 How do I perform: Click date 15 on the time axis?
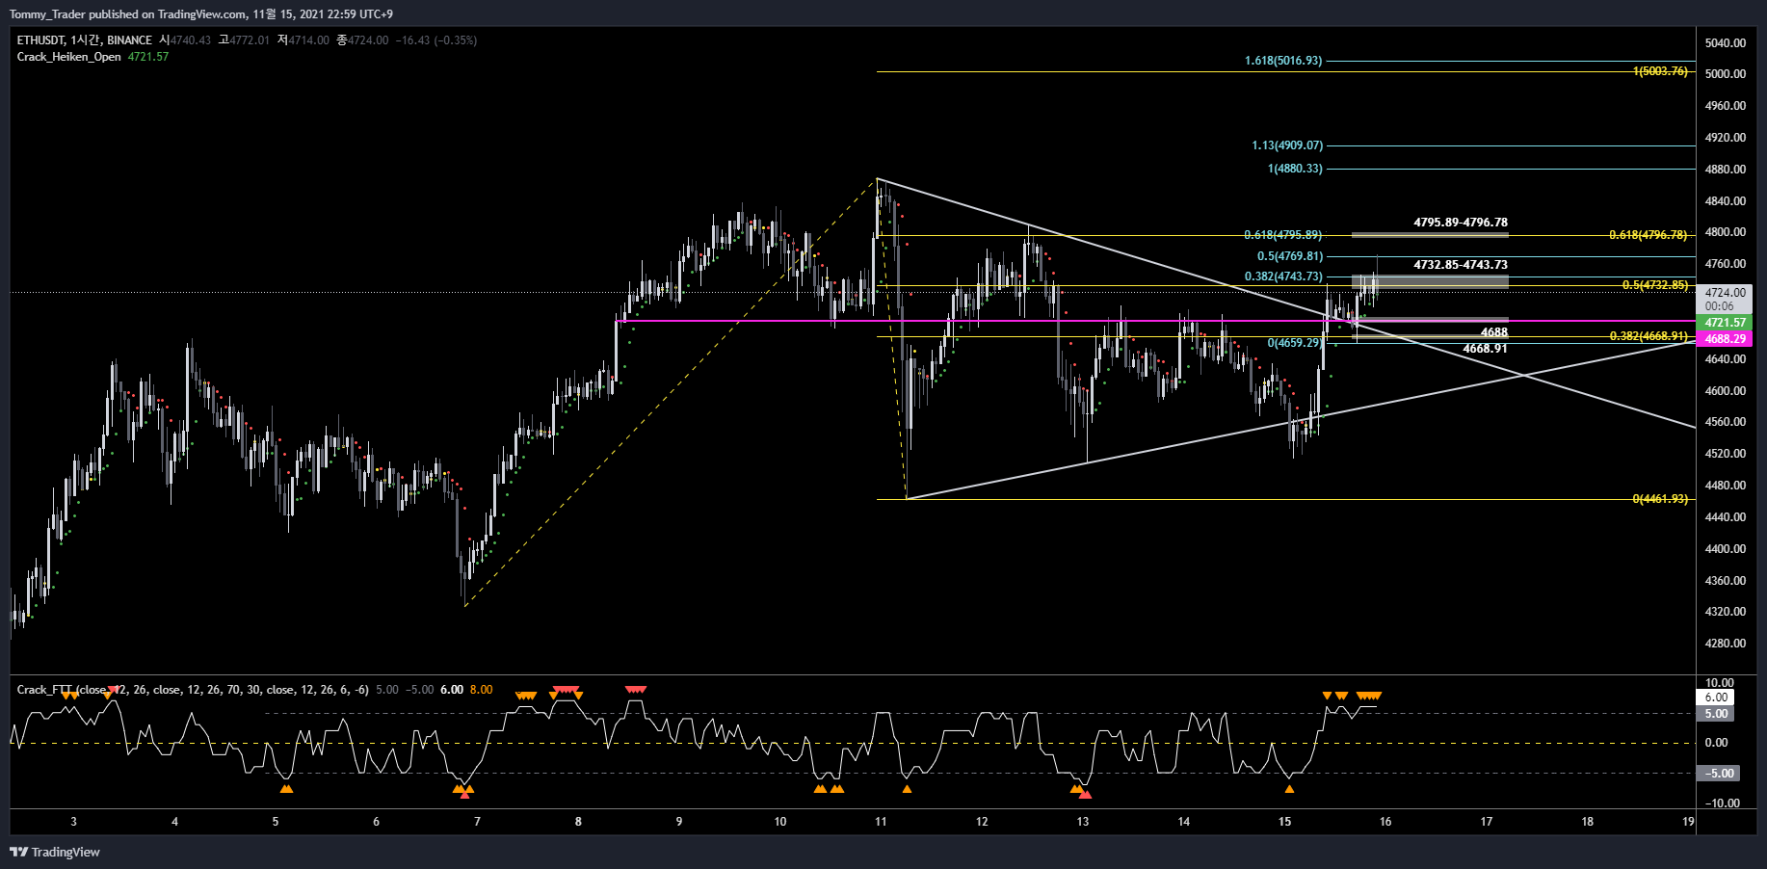coord(1284,822)
